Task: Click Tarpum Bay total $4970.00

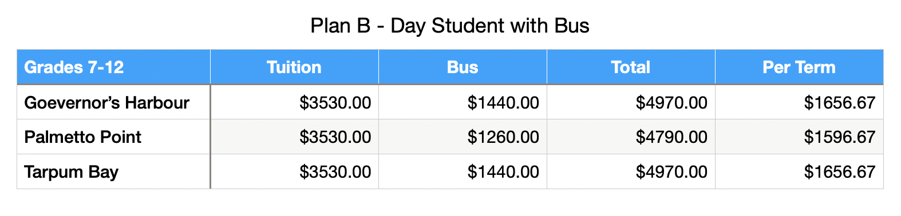Action: [x=631, y=171]
